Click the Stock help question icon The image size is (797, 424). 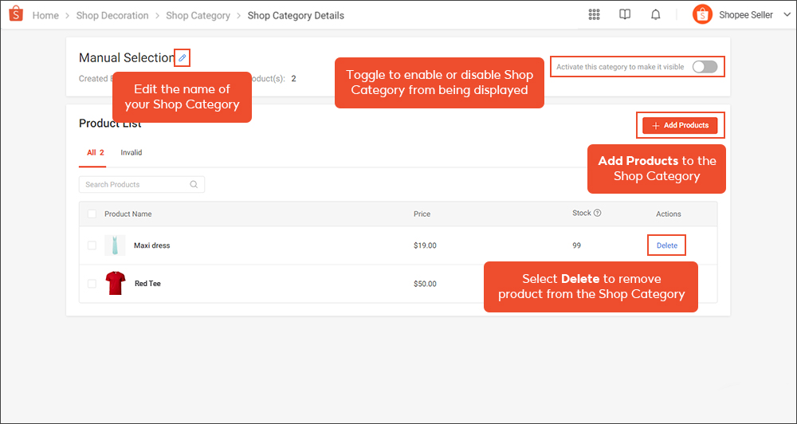click(597, 213)
